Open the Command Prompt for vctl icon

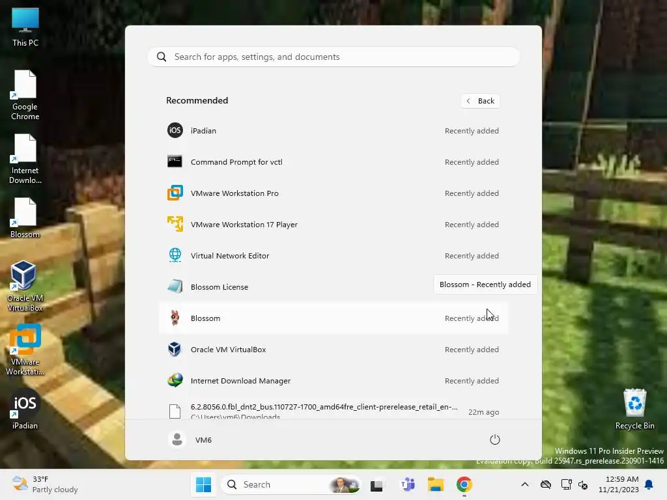pos(175,161)
